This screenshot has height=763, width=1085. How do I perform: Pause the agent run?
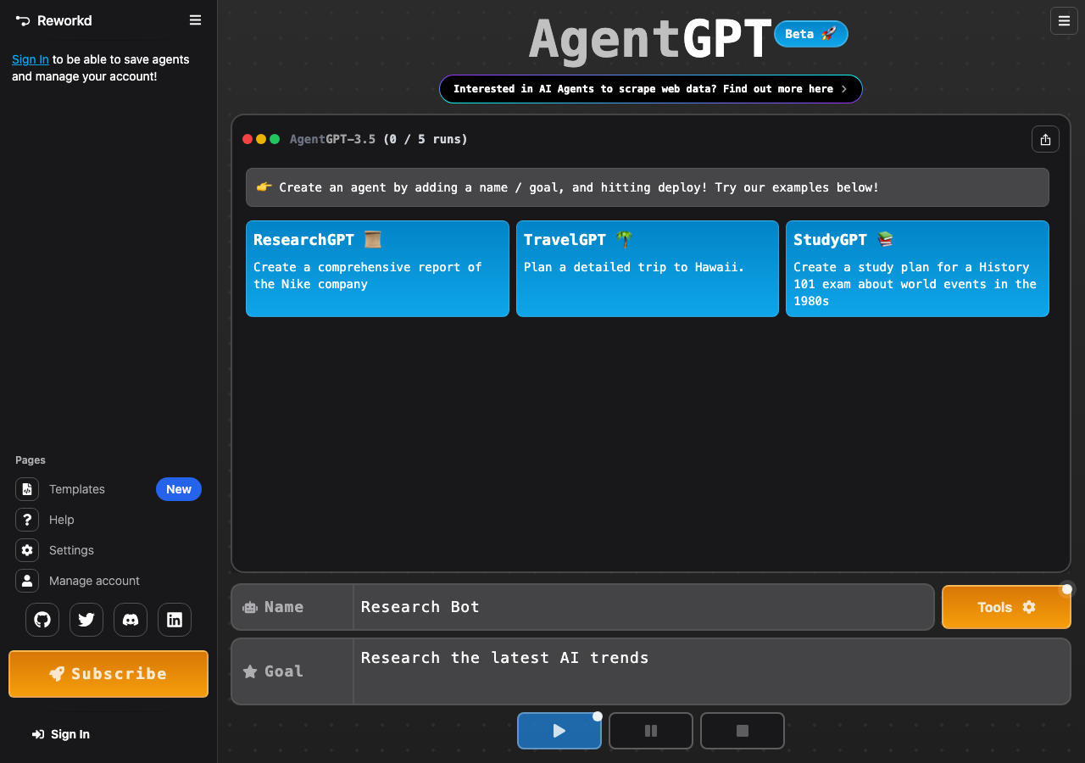pos(651,731)
